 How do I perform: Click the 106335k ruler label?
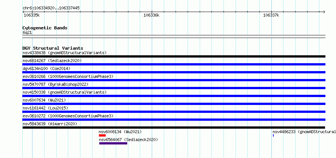point(32,15)
